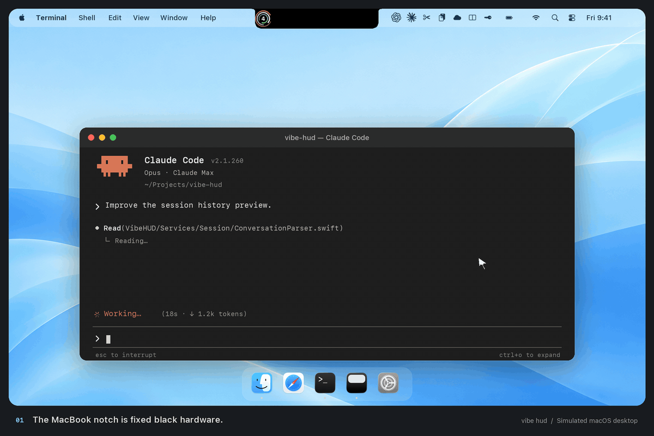Click the Claude Code pixel mascot logo
The width and height of the screenshot is (654, 436).
tap(114, 166)
